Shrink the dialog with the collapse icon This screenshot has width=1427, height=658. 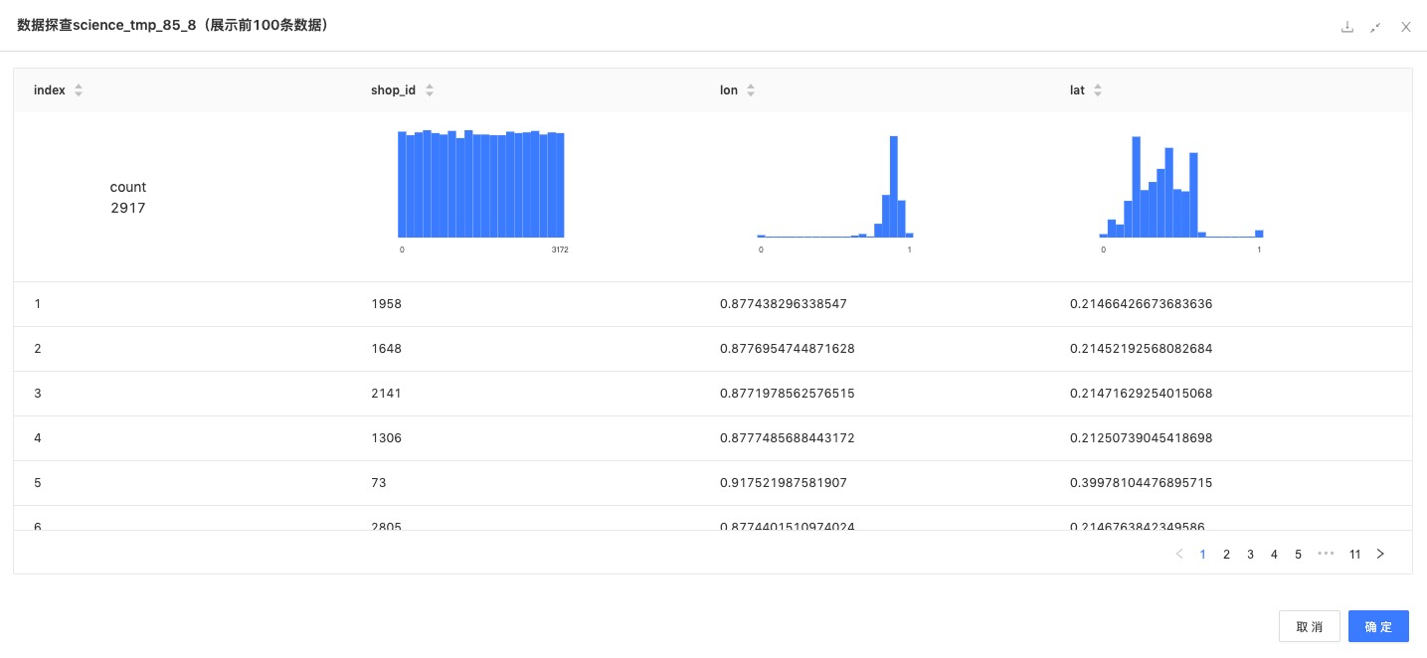coord(1376,27)
